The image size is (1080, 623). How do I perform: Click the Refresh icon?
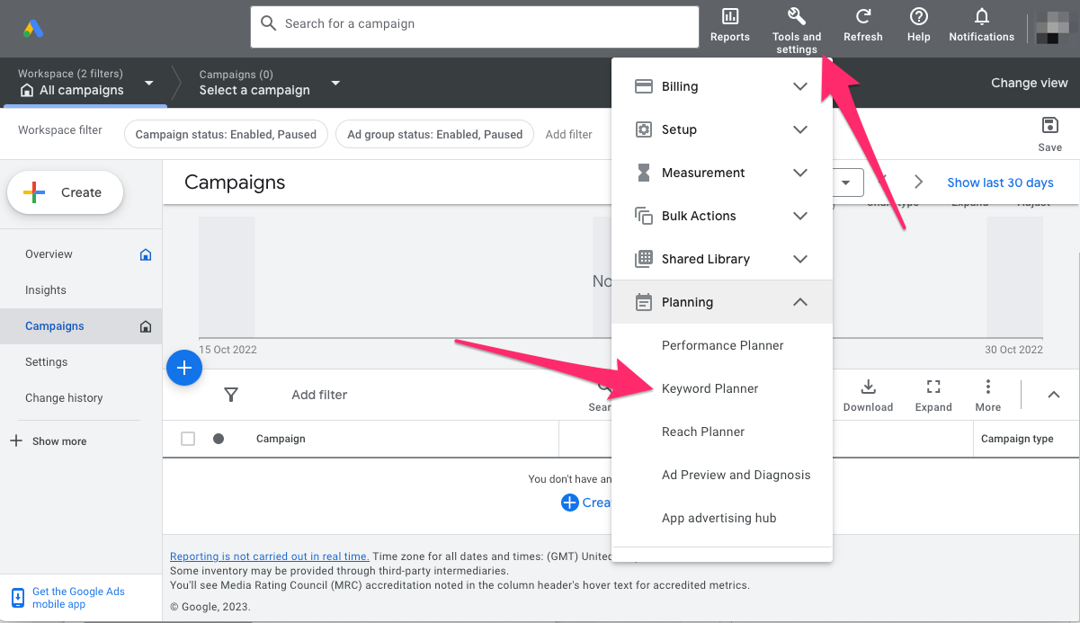863,16
